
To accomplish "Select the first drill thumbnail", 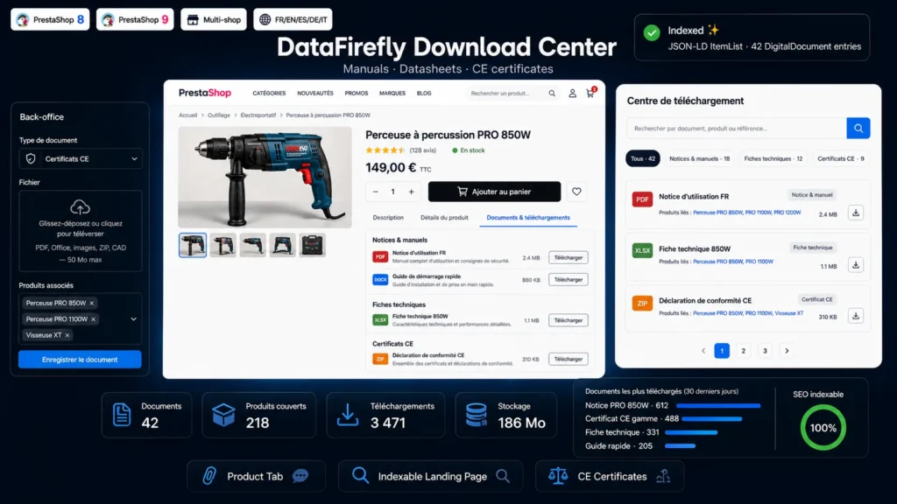I will 192,245.
